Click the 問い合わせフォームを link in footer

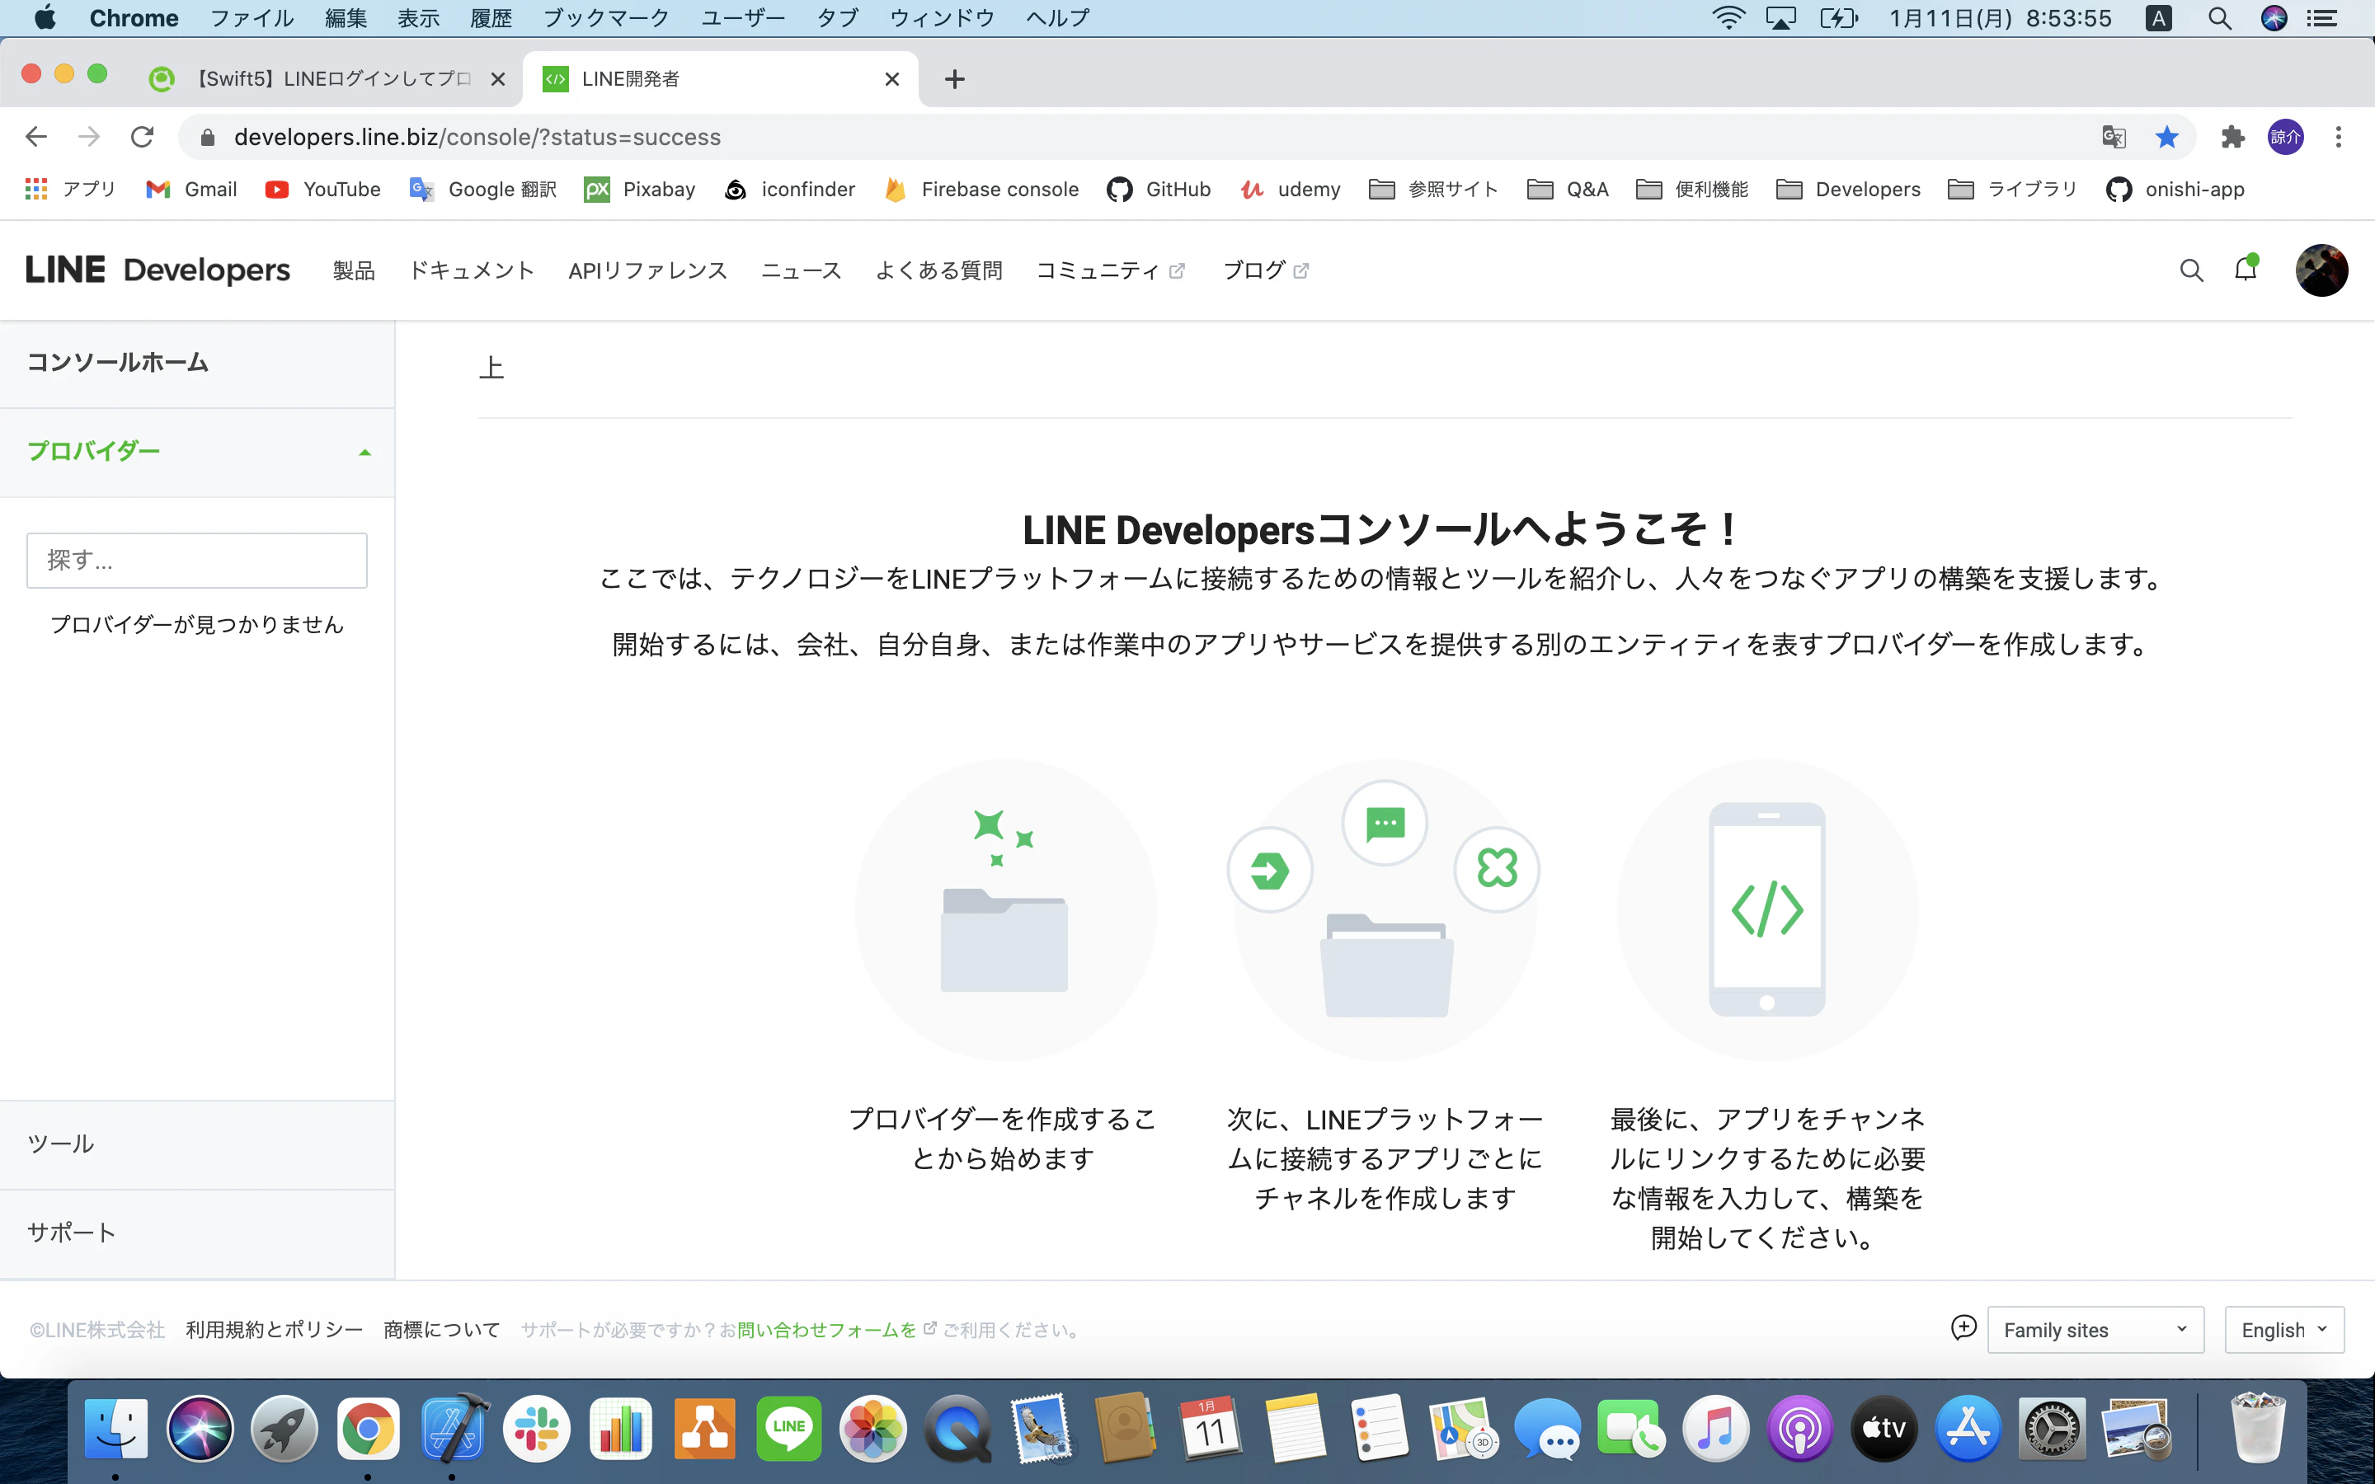(827, 1330)
